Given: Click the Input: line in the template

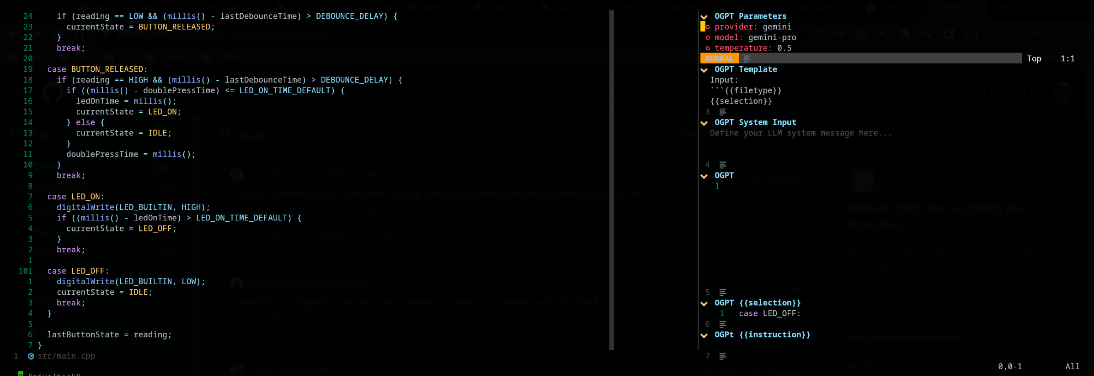Looking at the screenshot, I should [x=724, y=80].
